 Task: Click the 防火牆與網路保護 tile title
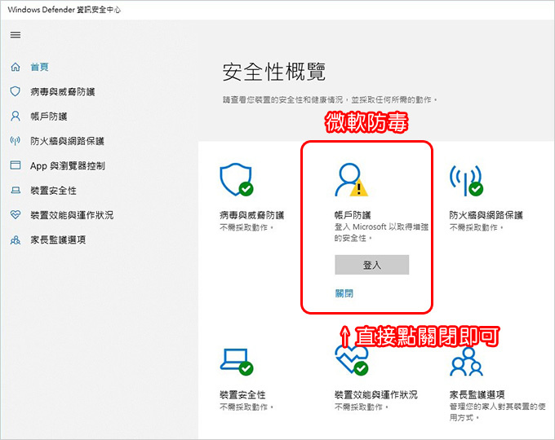tap(486, 215)
